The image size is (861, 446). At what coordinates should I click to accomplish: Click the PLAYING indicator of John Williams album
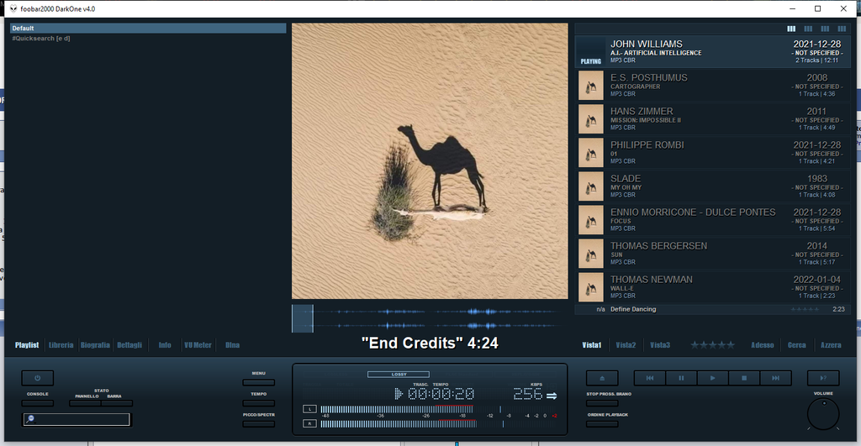pos(591,61)
